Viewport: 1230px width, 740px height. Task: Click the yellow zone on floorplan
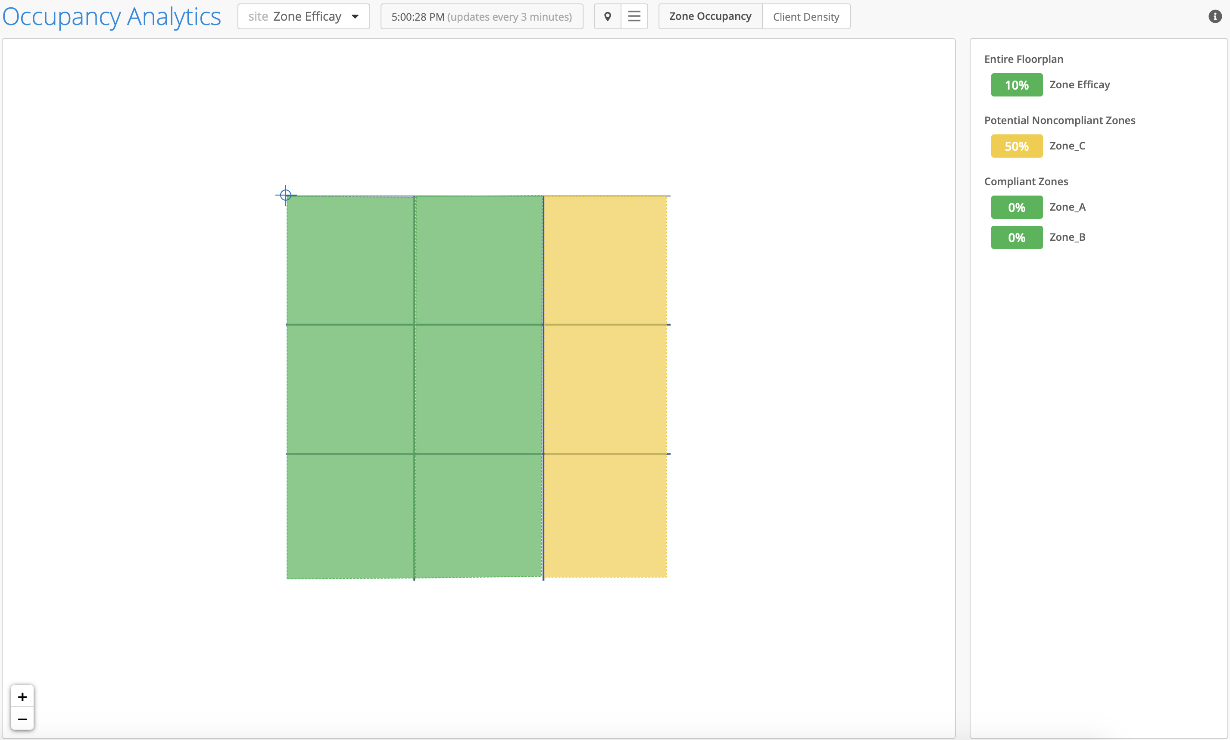605,386
